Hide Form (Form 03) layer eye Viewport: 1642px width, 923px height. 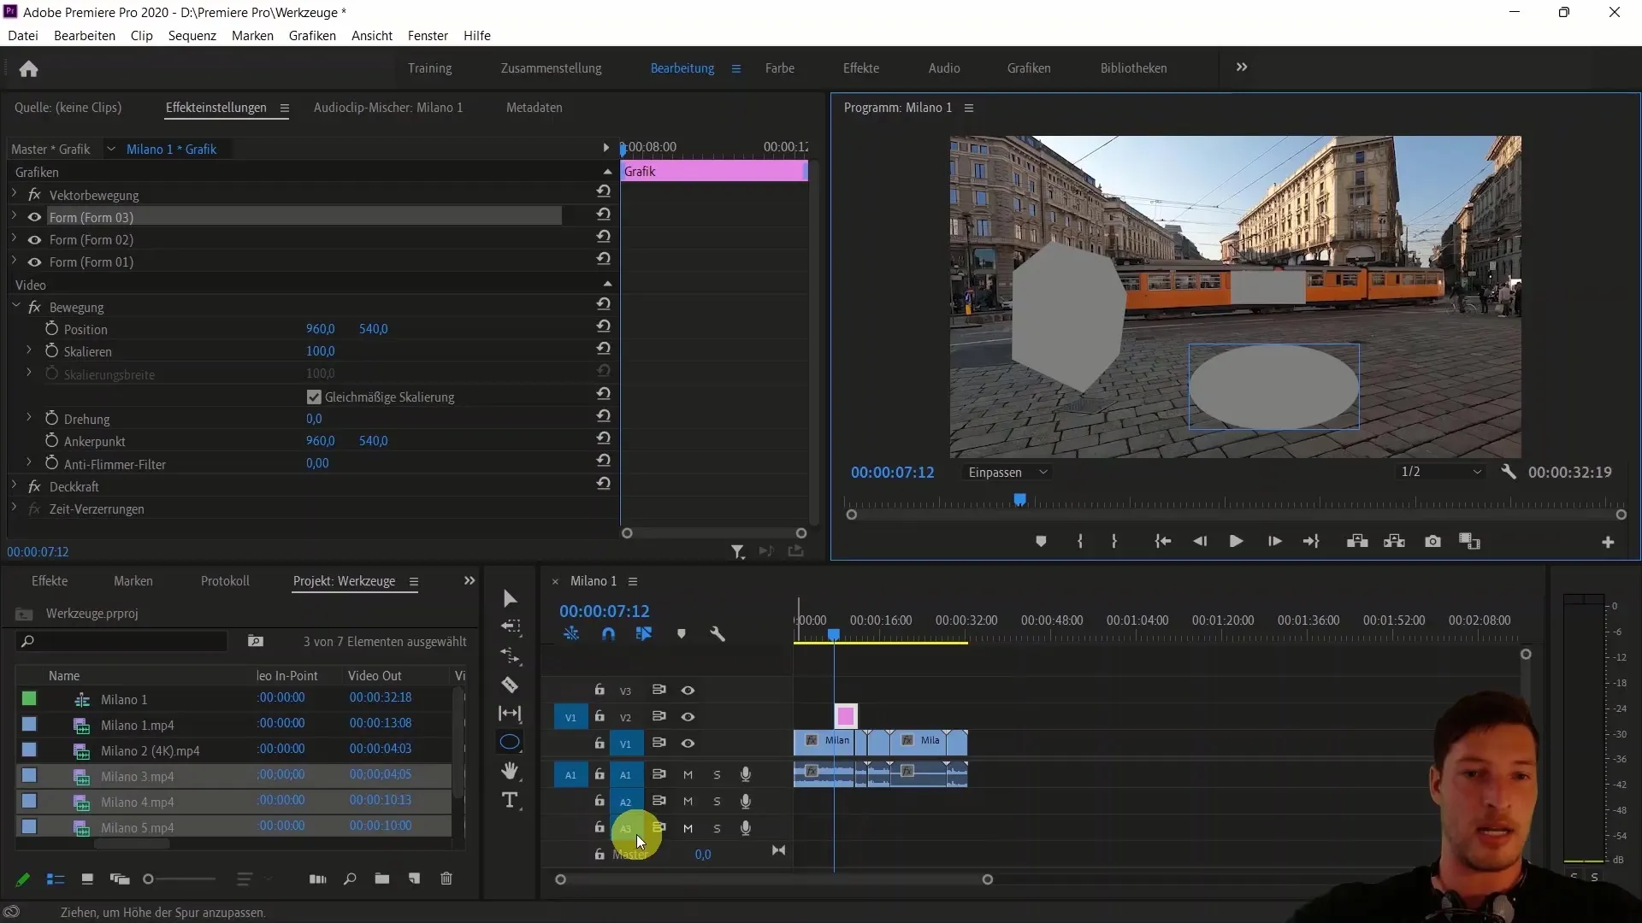click(34, 217)
